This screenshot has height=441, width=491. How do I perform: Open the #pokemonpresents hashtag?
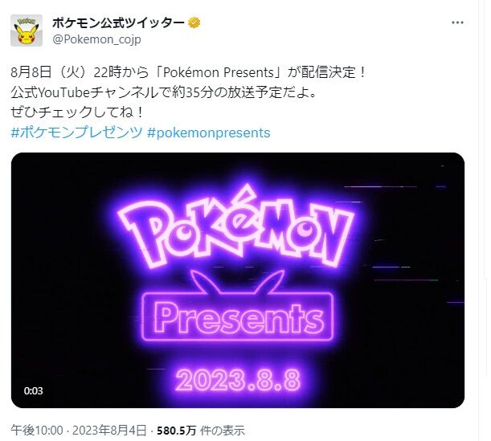tap(208, 133)
